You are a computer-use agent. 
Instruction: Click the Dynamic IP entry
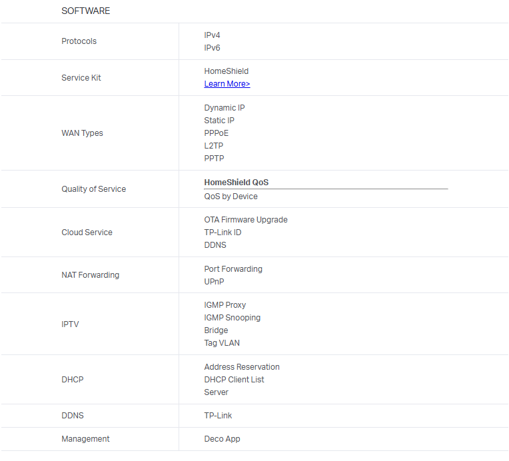tap(225, 108)
